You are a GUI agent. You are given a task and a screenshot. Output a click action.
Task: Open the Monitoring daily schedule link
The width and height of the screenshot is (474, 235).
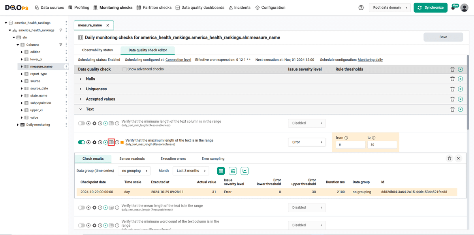[370, 60]
